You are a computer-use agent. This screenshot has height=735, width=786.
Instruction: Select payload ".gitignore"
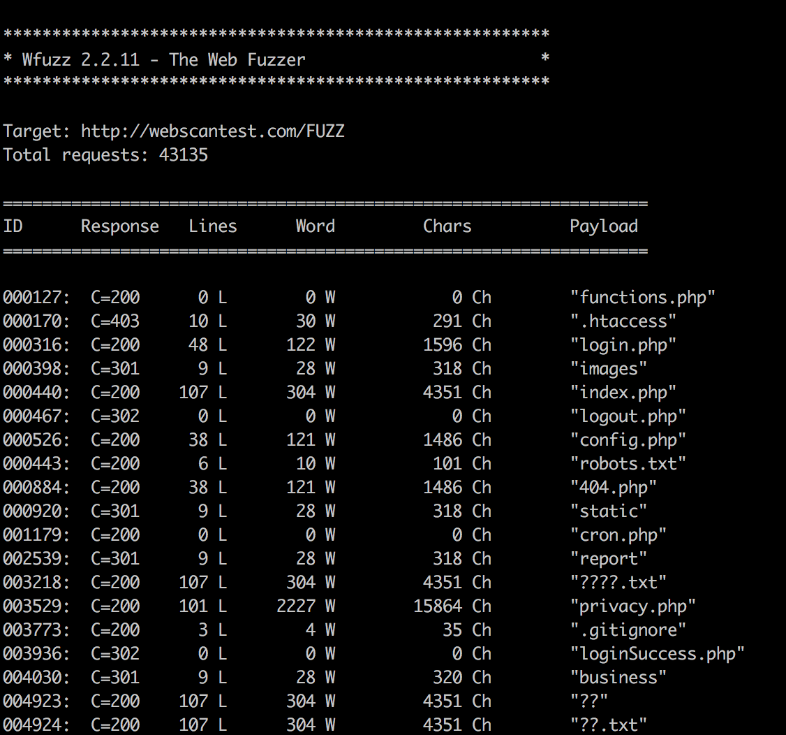(628, 630)
